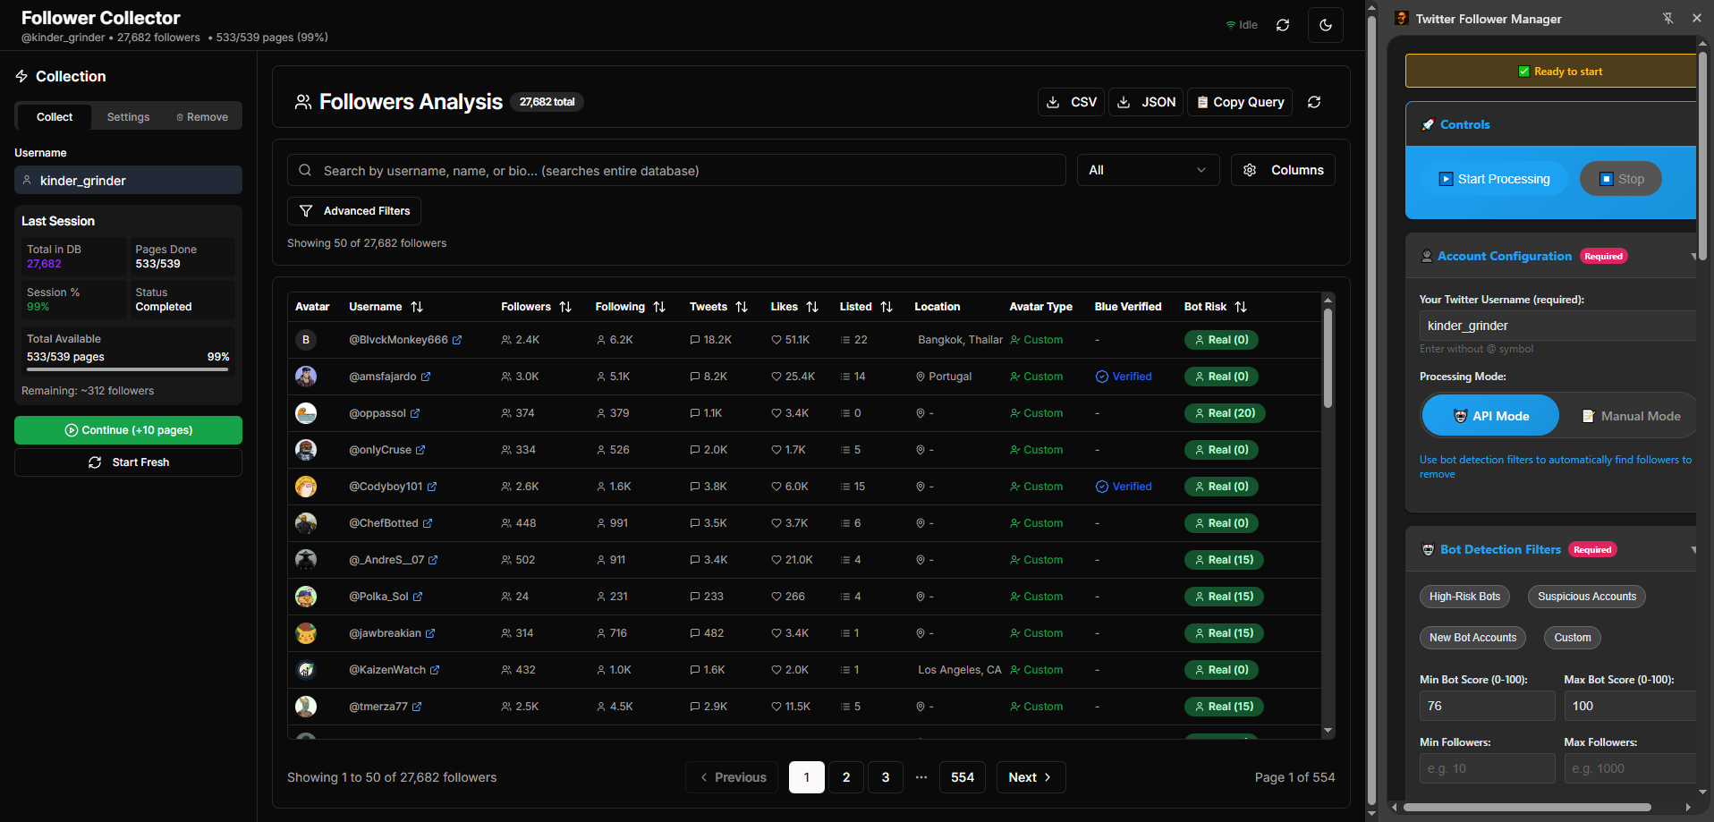Open the Remove tab
The width and height of the screenshot is (1714, 822).
coord(202,117)
